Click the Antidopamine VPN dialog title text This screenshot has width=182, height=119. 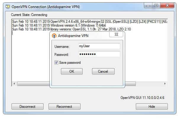click(x=73, y=36)
